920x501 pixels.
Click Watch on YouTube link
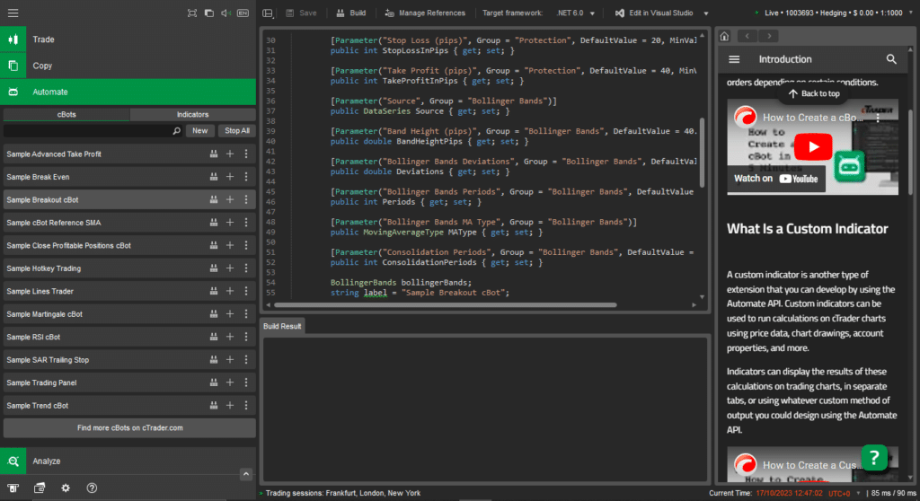point(775,179)
